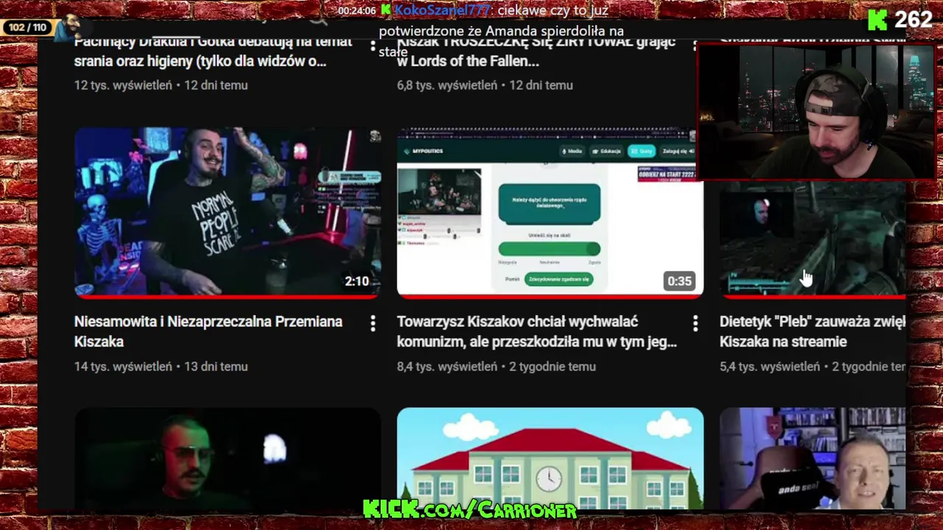Open the school building cartoon thumbnail

click(x=550, y=458)
